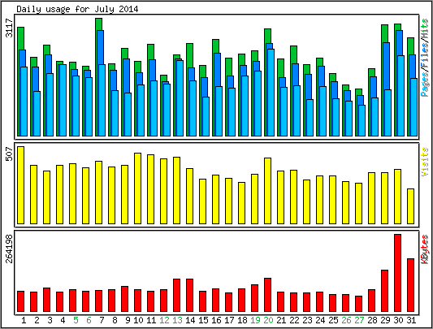
Task: Click the shortest yellow Visits bar, day 31
Action: 410,206
